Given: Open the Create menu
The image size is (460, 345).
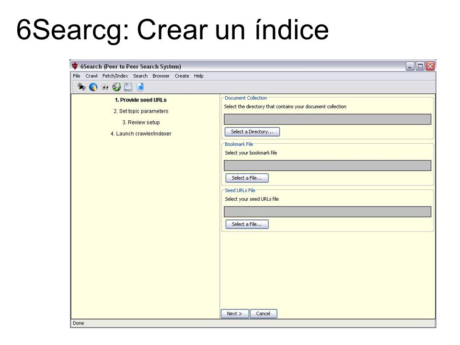Looking at the screenshot, I should click(182, 76).
